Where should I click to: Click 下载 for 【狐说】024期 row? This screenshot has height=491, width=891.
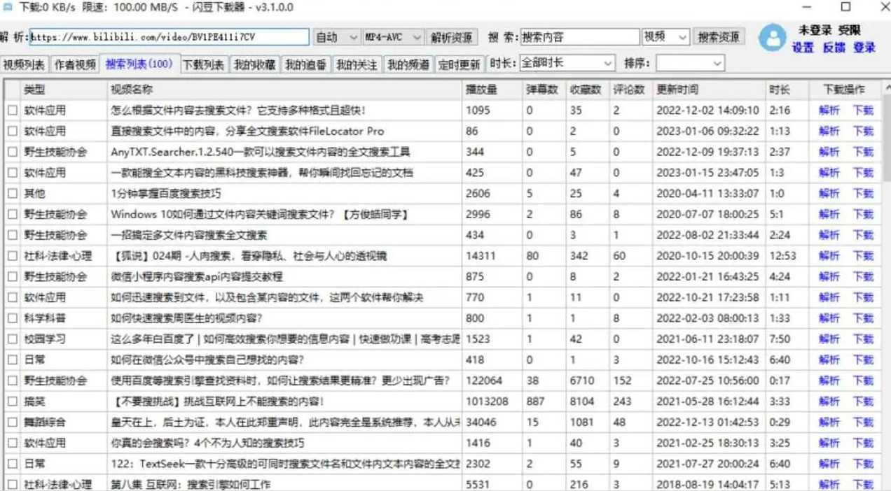863,256
